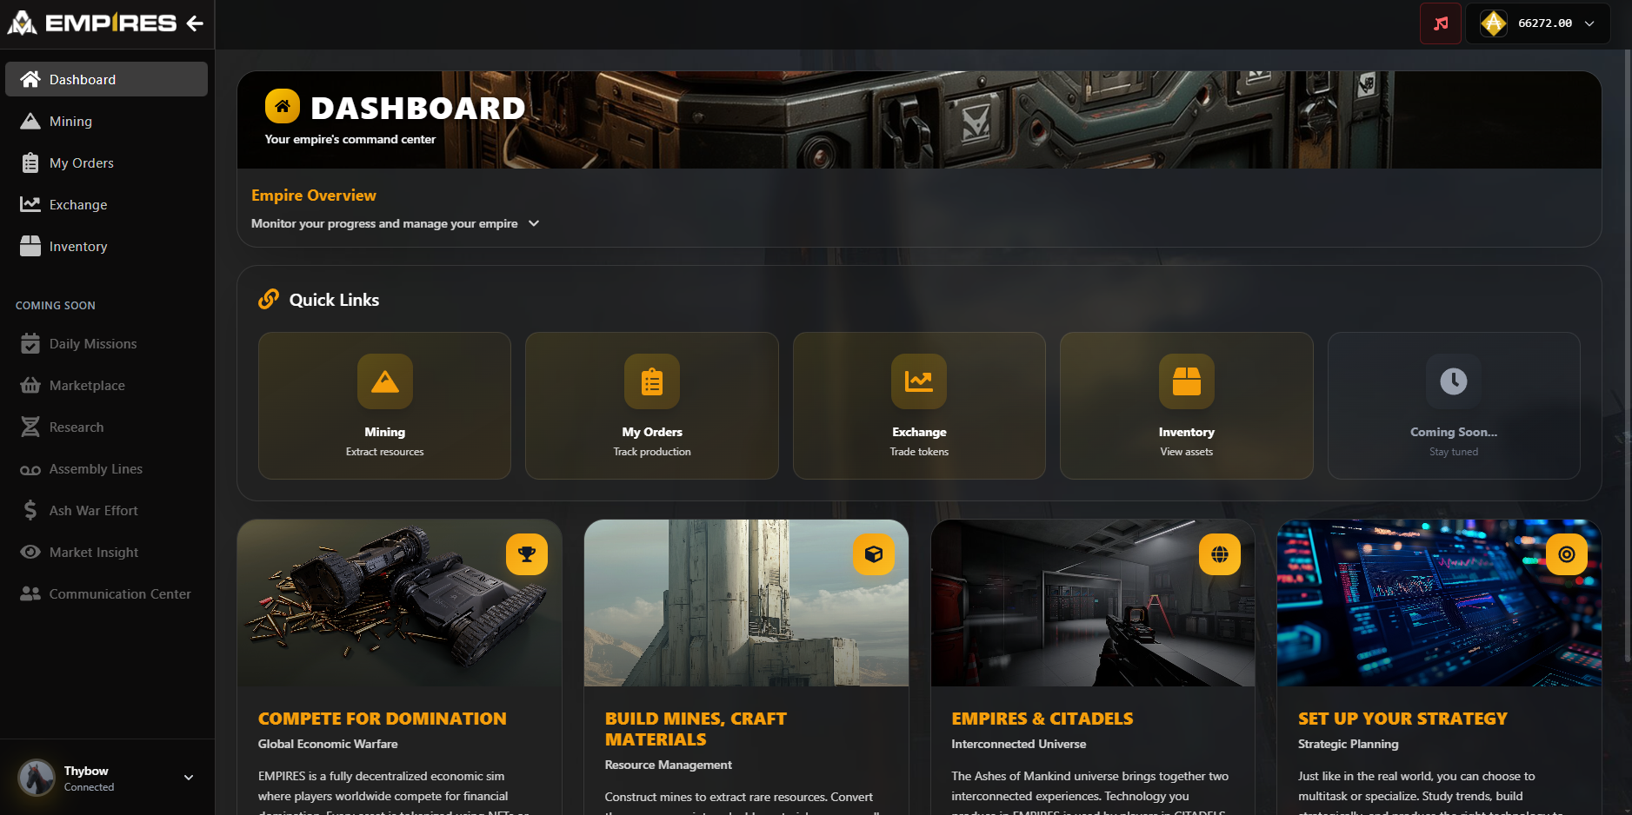Expand the Thybow account menu
This screenshot has height=815, width=1632.
189,778
